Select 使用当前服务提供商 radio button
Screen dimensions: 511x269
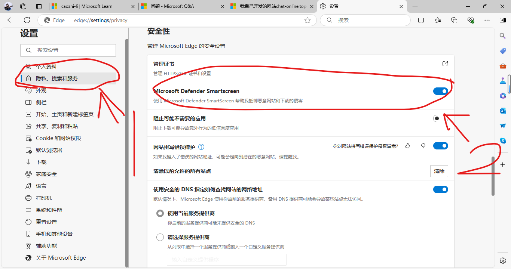coord(160,213)
